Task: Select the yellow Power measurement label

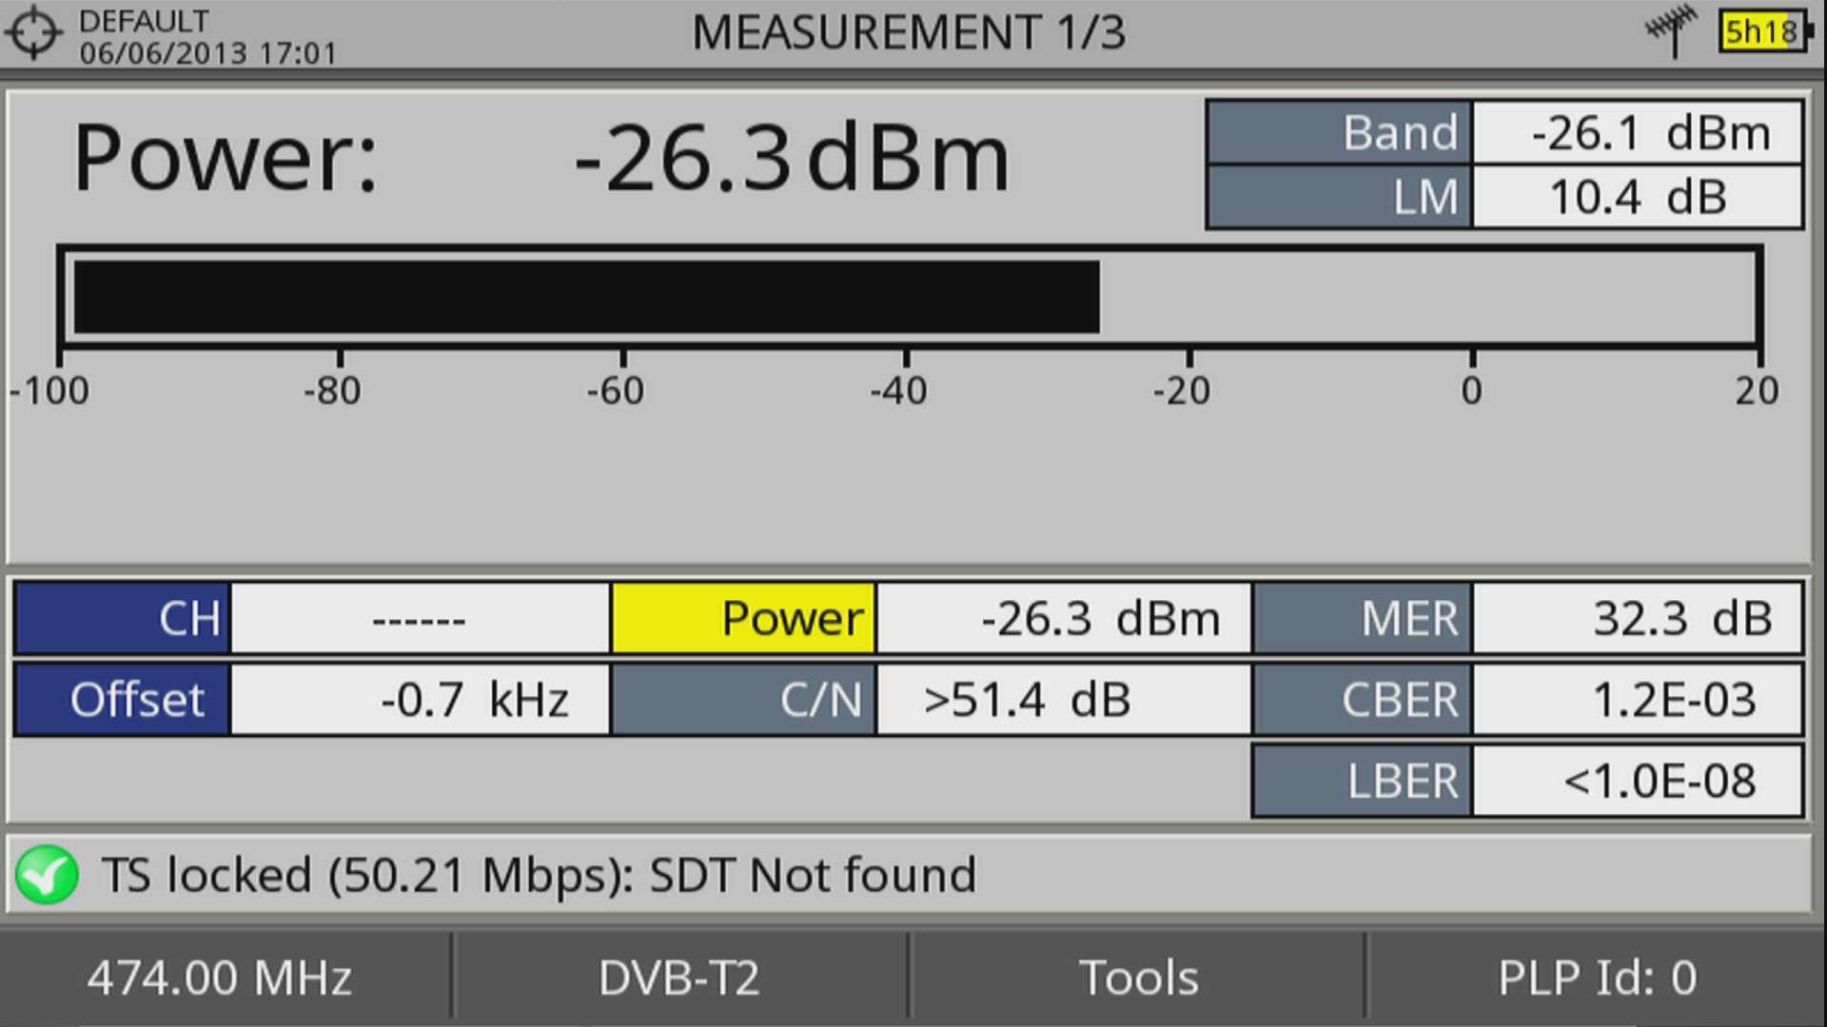Action: (743, 619)
